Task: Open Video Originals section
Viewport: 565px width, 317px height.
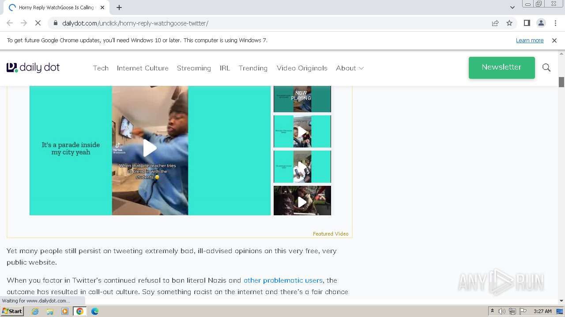Action: click(x=302, y=68)
